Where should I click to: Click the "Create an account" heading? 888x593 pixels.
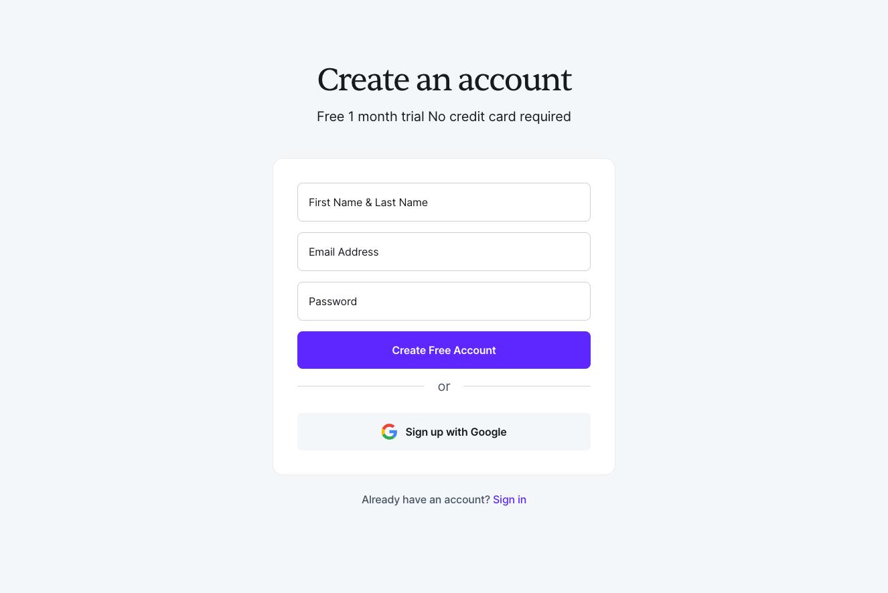tap(444, 80)
